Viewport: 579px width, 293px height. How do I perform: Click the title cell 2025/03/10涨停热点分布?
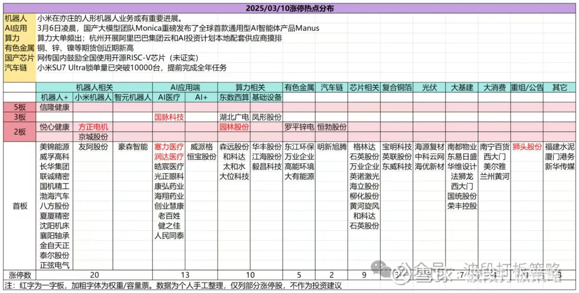pos(289,8)
